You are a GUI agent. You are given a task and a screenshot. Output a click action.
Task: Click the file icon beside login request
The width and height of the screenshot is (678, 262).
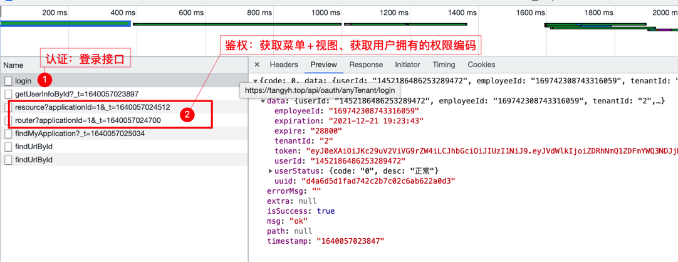point(8,81)
